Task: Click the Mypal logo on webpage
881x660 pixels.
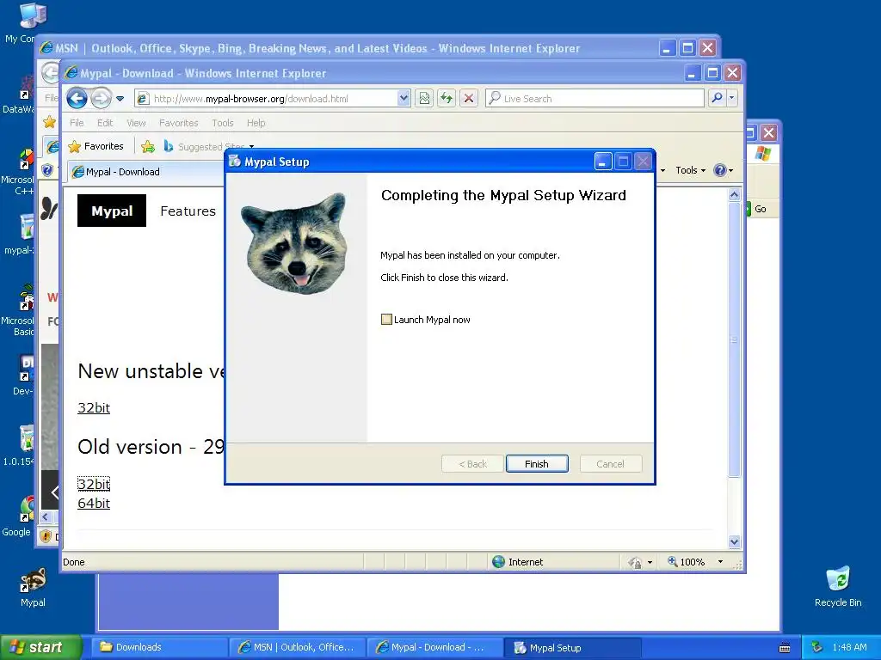Action: point(112,211)
